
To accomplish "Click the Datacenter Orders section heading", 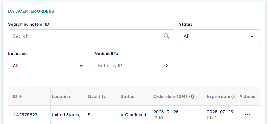I will 31,11.
